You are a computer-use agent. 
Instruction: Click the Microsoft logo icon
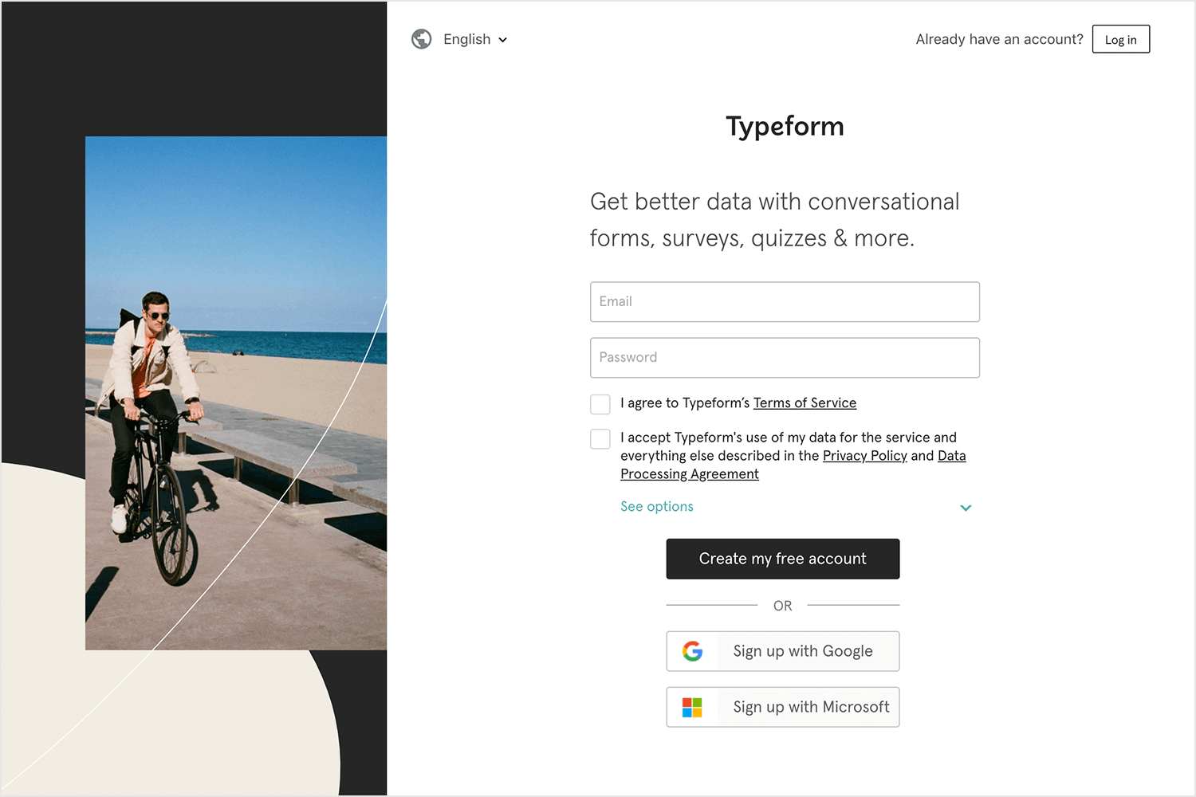(692, 707)
